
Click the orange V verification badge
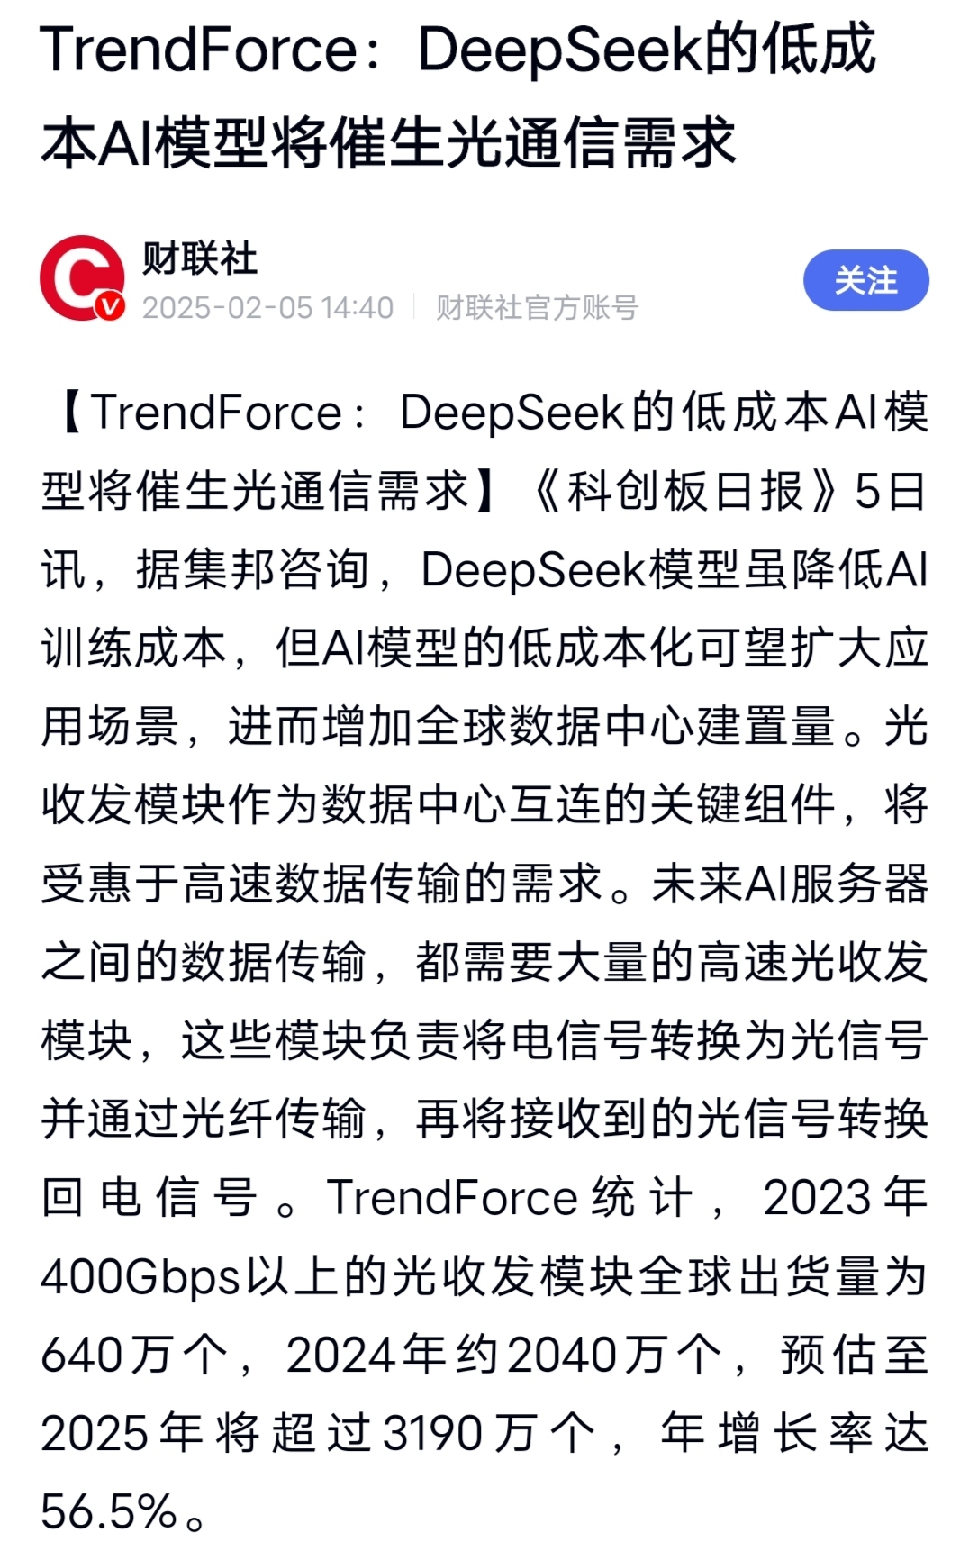coord(111,307)
